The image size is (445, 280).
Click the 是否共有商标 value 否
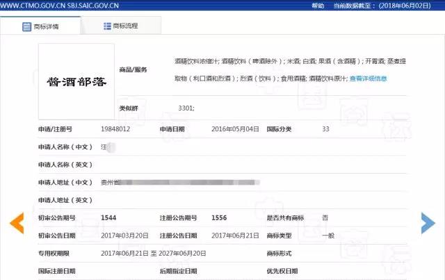pyautogui.click(x=325, y=218)
